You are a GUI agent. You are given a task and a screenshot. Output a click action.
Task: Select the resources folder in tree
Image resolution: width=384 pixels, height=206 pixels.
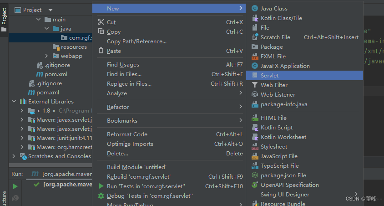coord(73,47)
